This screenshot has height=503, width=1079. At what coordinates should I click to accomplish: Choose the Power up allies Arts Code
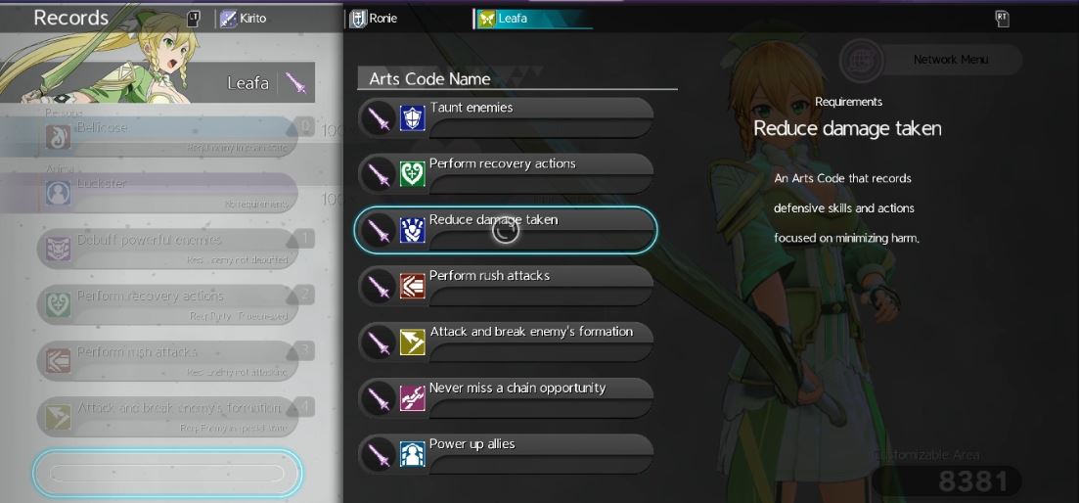coord(506,454)
